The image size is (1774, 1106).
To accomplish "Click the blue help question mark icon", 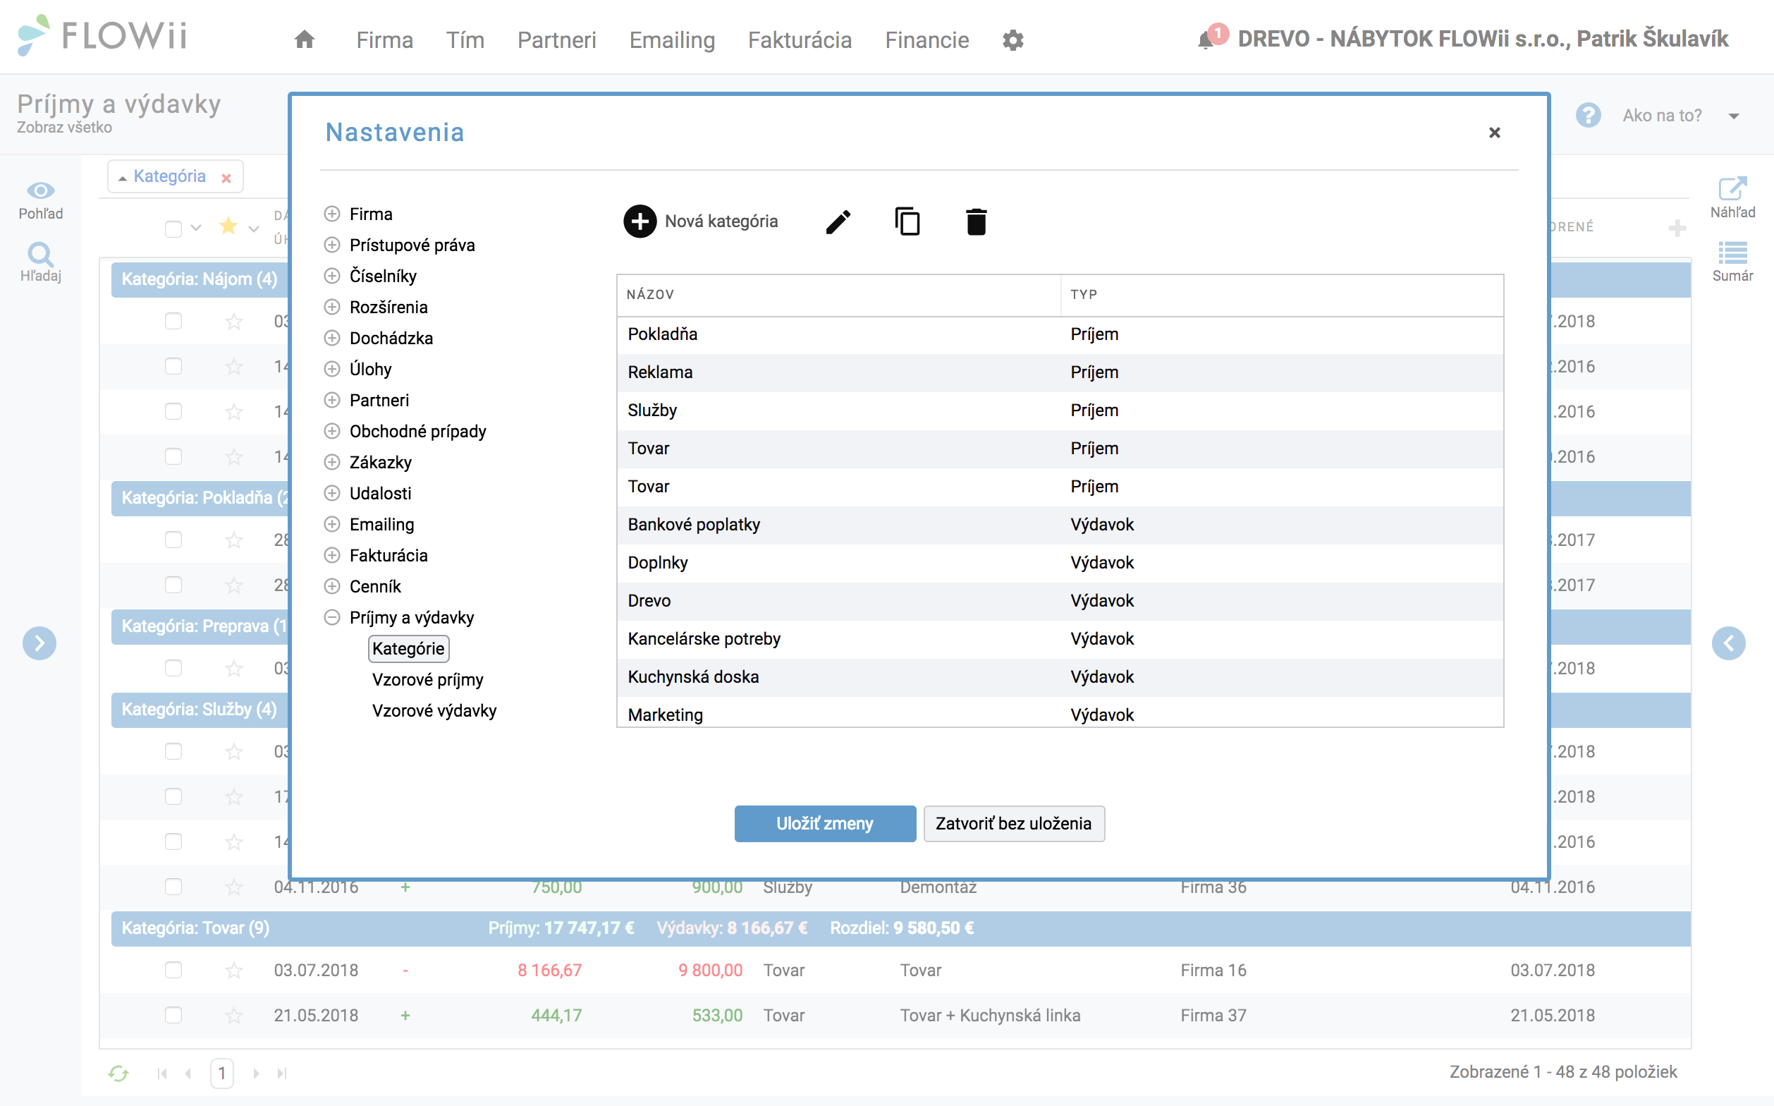I will (1589, 116).
